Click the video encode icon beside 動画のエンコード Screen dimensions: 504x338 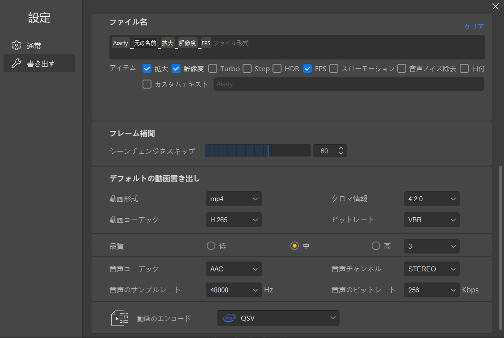click(x=119, y=318)
